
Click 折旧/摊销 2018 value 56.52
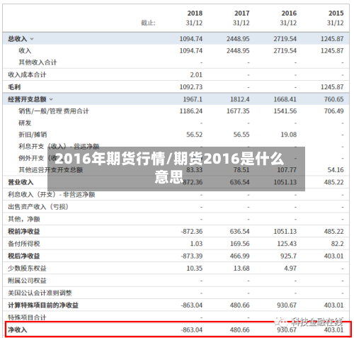pos(194,135)
